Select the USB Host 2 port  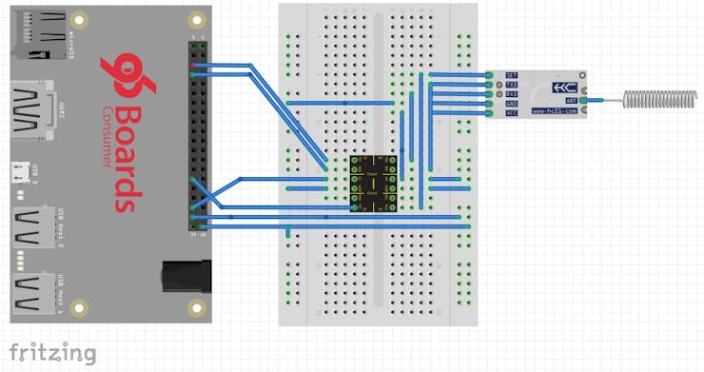click(x=33, y=227)
